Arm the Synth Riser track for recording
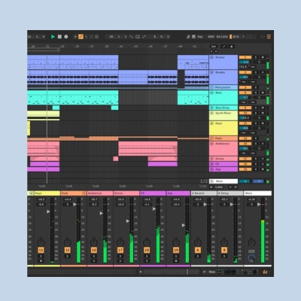 (x=263, y=113)
